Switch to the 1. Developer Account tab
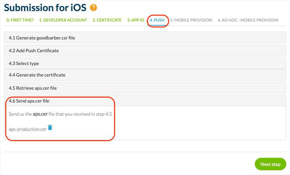The height and width of the screenshot is (175, 290). [63, 20]
